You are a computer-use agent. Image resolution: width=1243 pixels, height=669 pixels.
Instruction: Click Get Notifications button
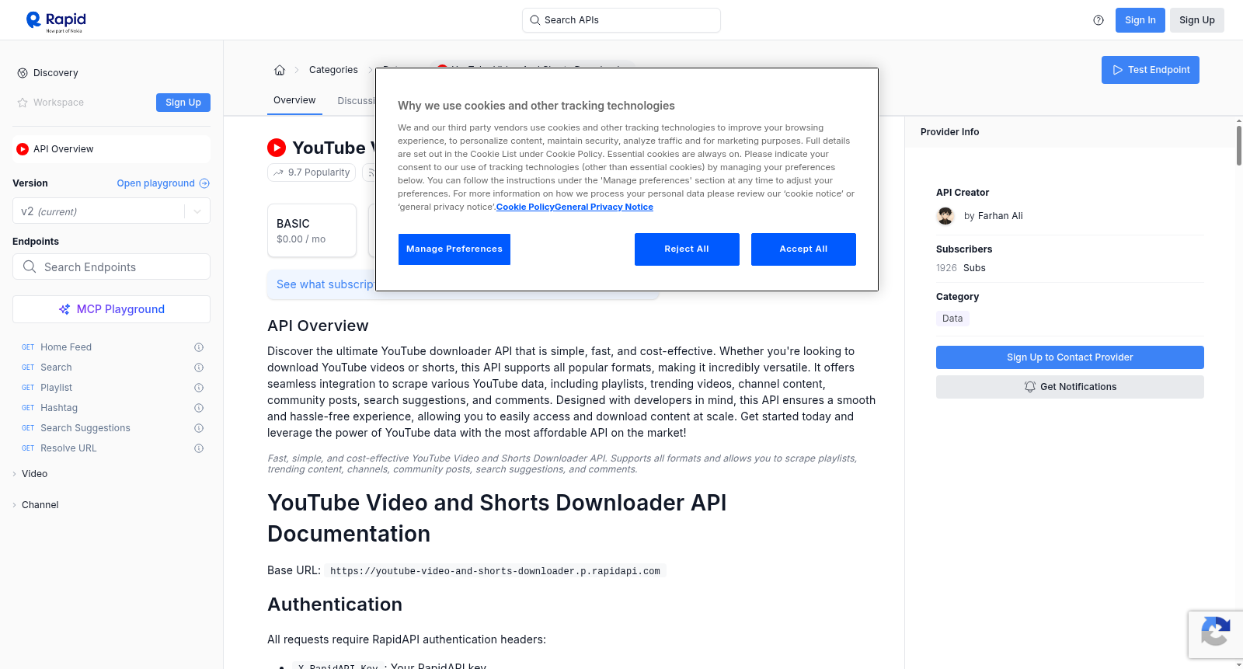1070,387
